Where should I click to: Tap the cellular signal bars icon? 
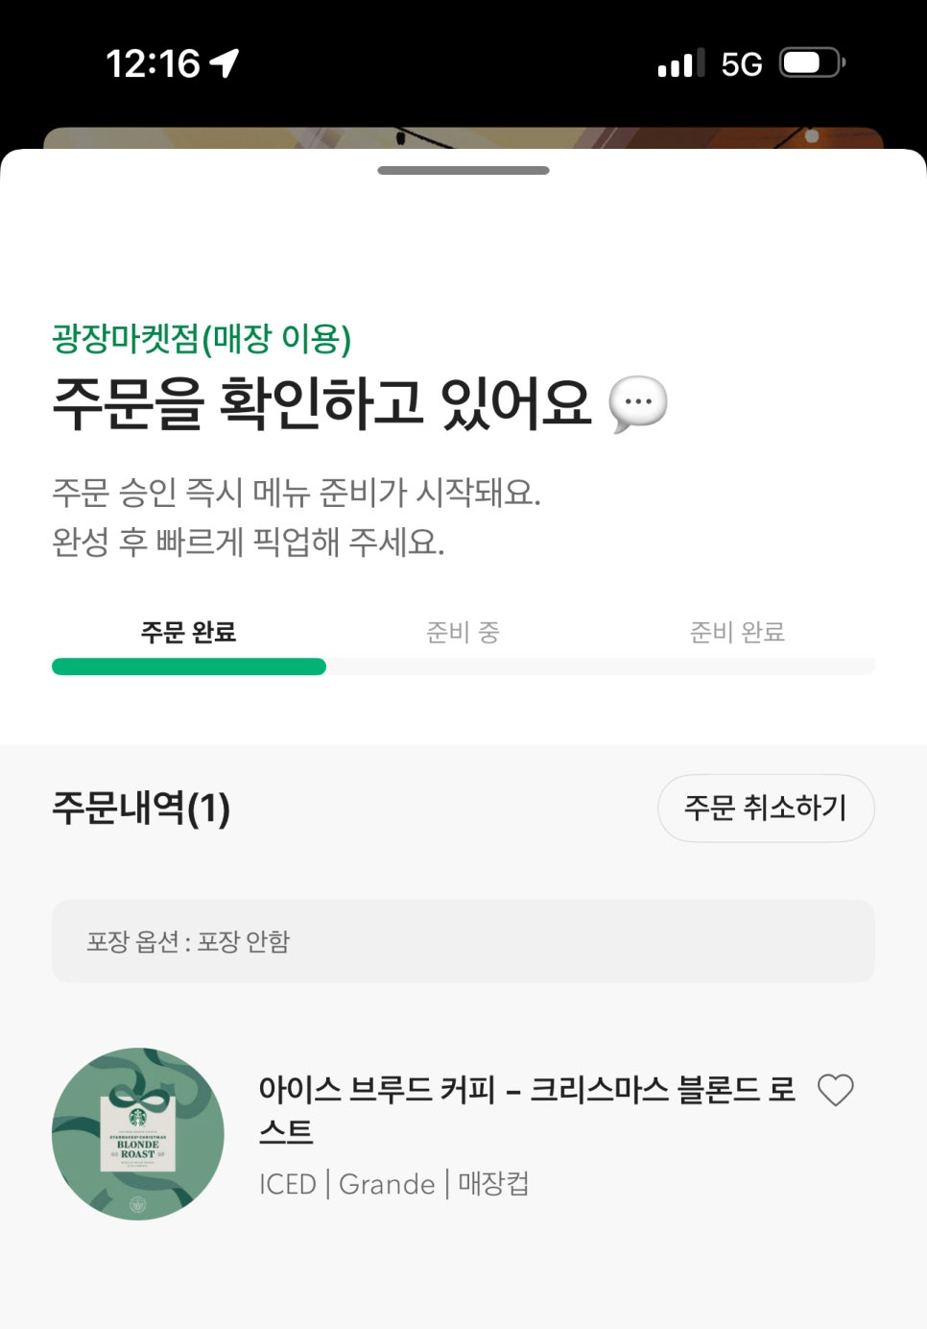pos(681,62)
